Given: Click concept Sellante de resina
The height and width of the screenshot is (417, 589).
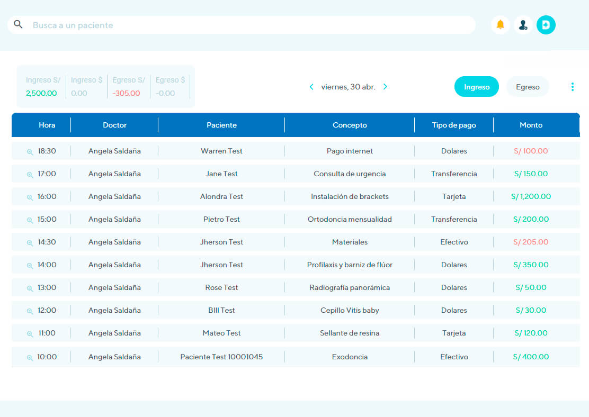Looking at the screenshot, I should click(350, 333).
